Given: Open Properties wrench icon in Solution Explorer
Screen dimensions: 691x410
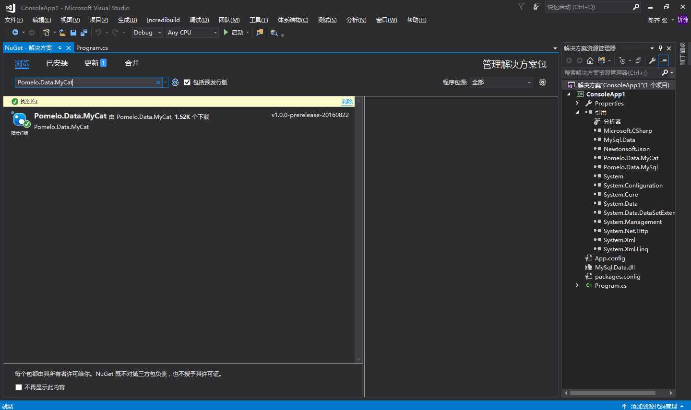Looking at the screenshot, I should point(652,60).
